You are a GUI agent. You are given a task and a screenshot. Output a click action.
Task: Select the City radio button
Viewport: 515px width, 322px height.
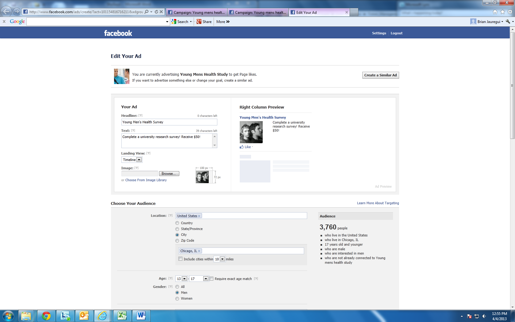click(x=177, y=235)
